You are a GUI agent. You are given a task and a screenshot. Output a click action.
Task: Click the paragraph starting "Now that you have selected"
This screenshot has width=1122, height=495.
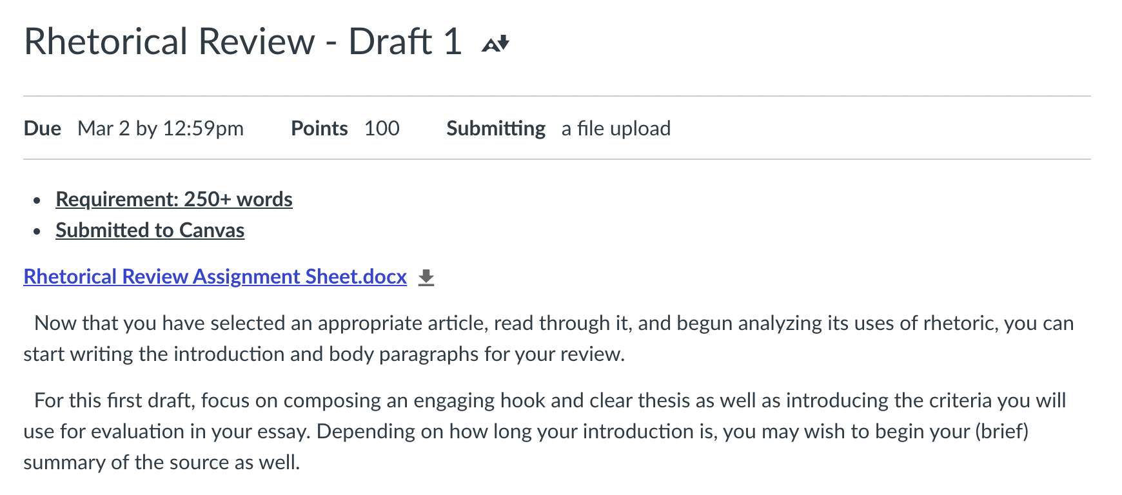(549, 338)
